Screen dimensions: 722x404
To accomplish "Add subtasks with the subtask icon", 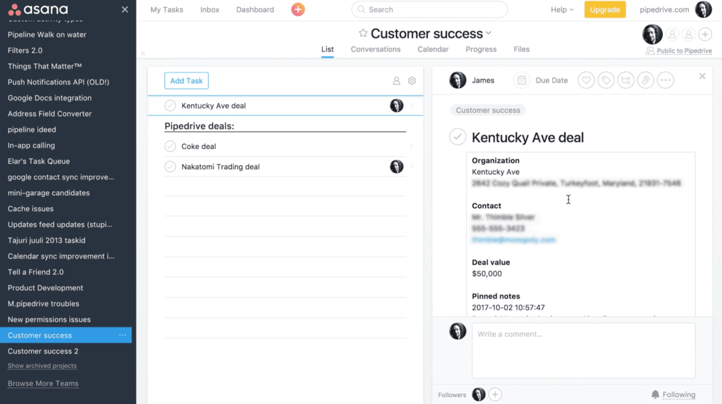I will click(626, 80).
